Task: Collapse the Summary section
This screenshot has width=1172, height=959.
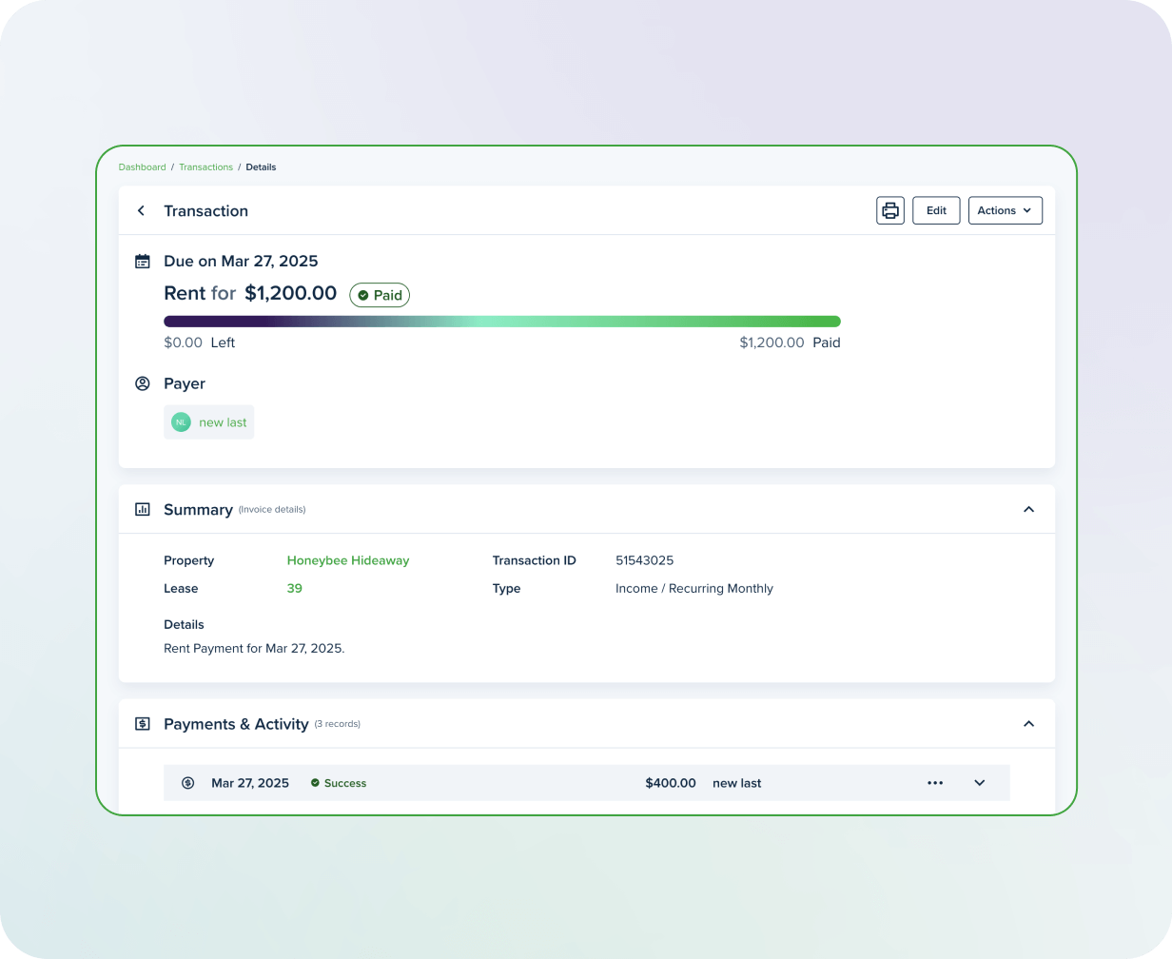Action: 1028,510
